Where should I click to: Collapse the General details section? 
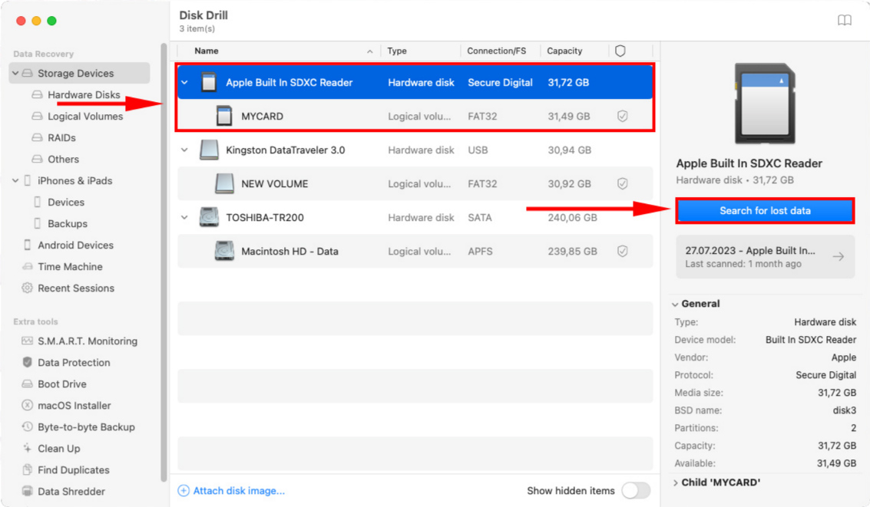(x=675, y=305)
